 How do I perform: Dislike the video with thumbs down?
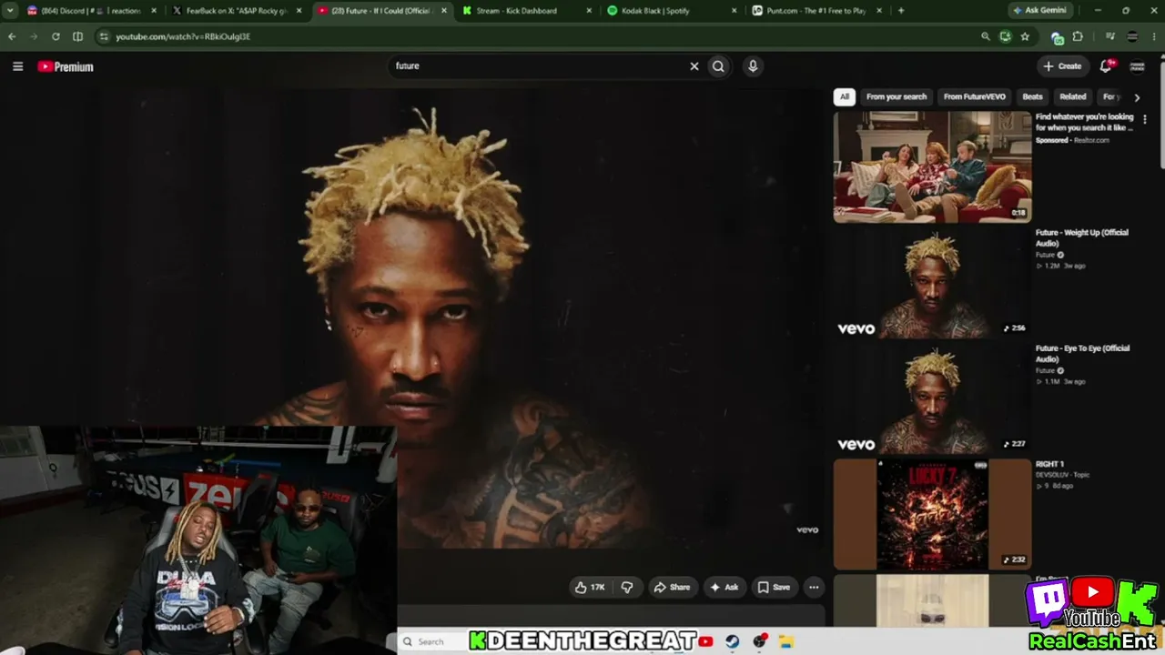point(627,588)
